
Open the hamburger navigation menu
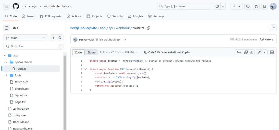pos(7,6)
